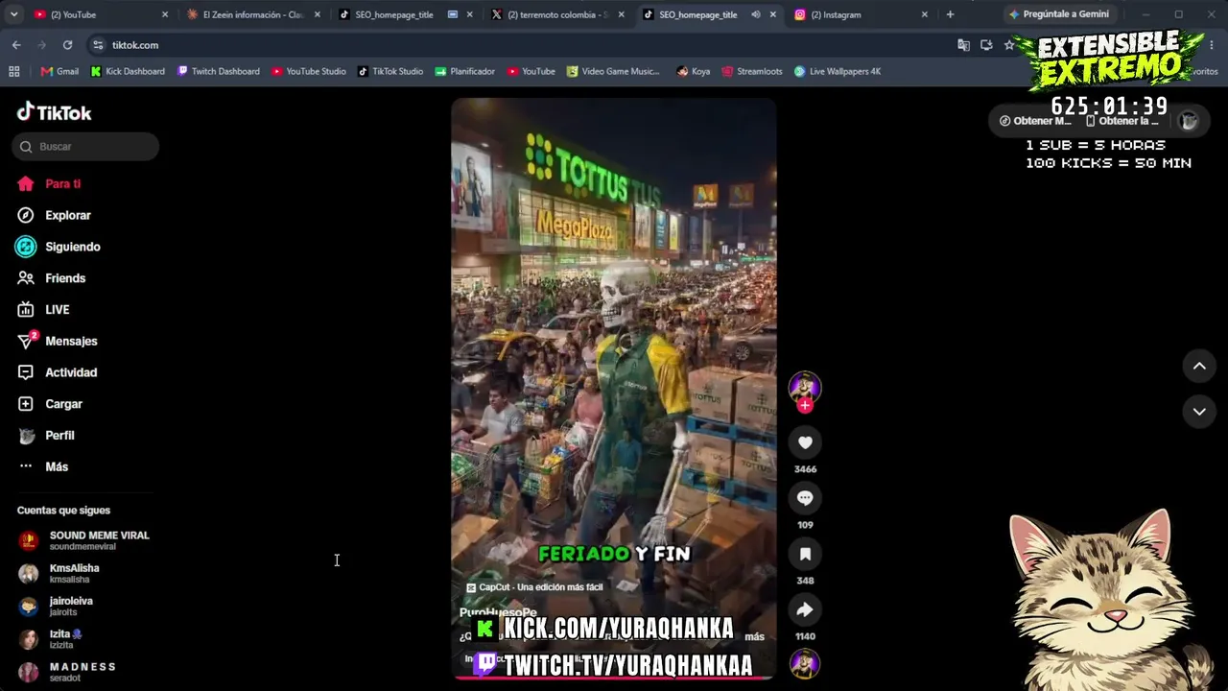Share the video with arrow icon
Screen dimensions: 1228x691
805,609
